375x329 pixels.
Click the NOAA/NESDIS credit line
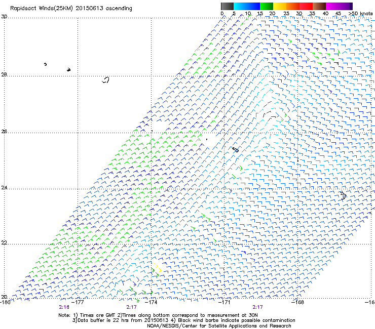[219, 326]
